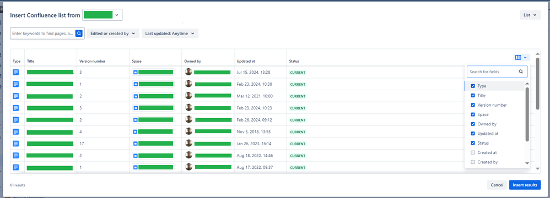
Task: Click page type icon in Jan 26, 2023 row
Action: click(16, 144)
